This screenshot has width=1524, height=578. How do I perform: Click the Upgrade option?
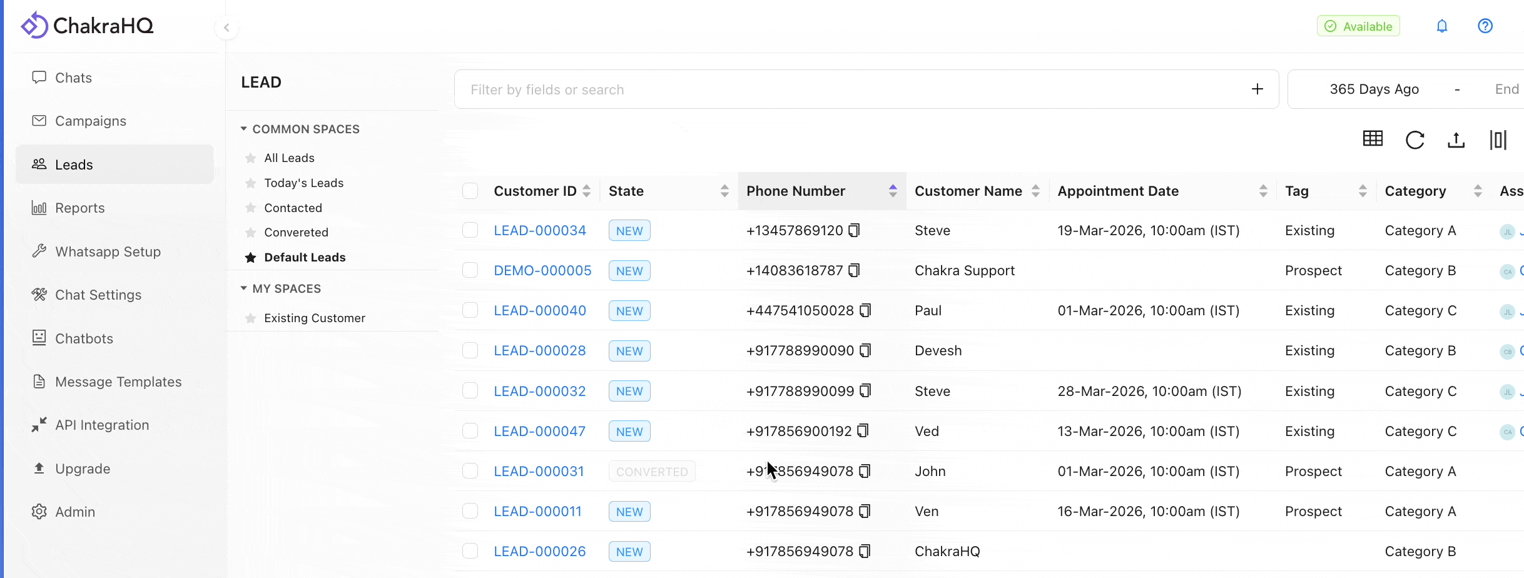[82, 468]
